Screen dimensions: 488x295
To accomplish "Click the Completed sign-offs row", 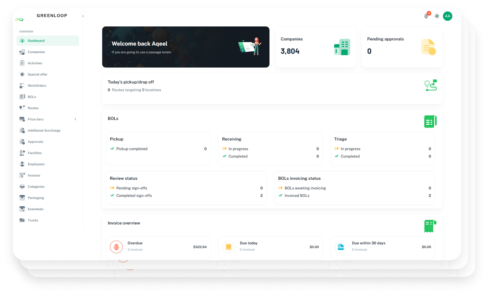I will click(x=186, y=196).
